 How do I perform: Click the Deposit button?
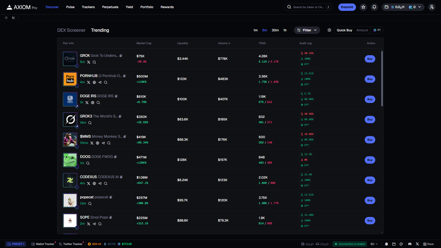click(347, 7)
